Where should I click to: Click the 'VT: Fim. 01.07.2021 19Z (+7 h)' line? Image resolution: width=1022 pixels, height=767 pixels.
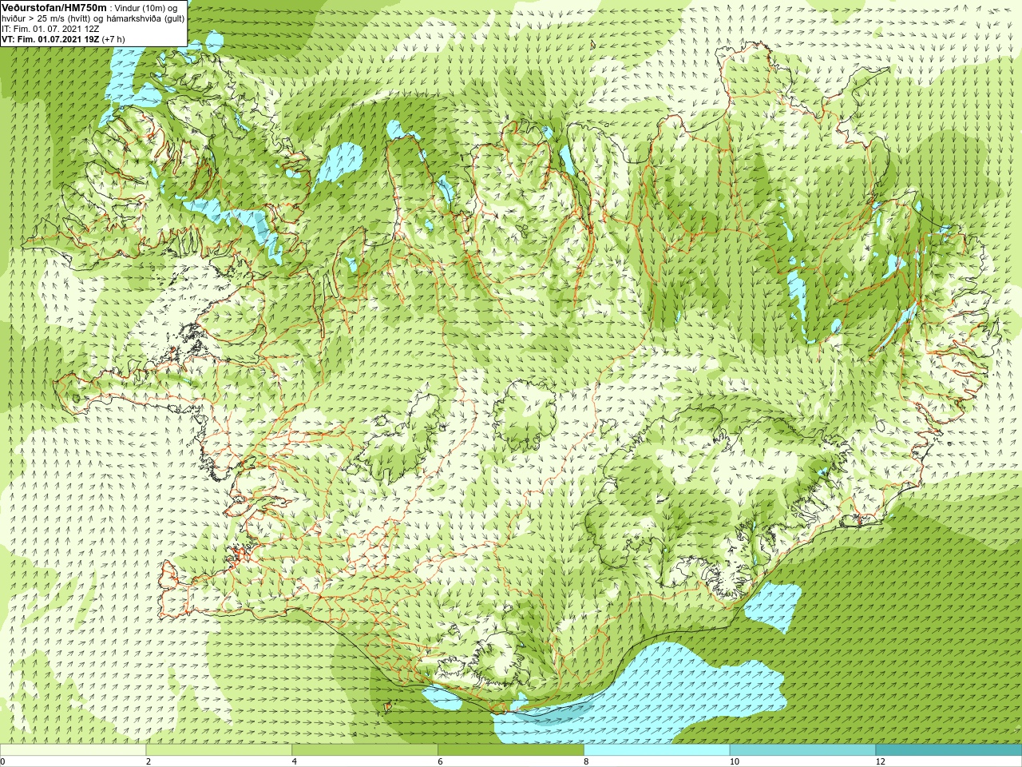point(63,39)
